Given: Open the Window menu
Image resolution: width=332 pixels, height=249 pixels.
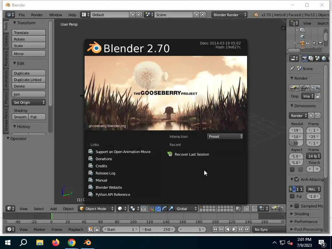Looking at the screenshot, I should tap(55, 15).
